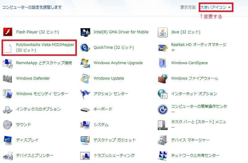The image size is (248, 163).
Task: Click the Windows Defender label
Action: tap(33, 78)
